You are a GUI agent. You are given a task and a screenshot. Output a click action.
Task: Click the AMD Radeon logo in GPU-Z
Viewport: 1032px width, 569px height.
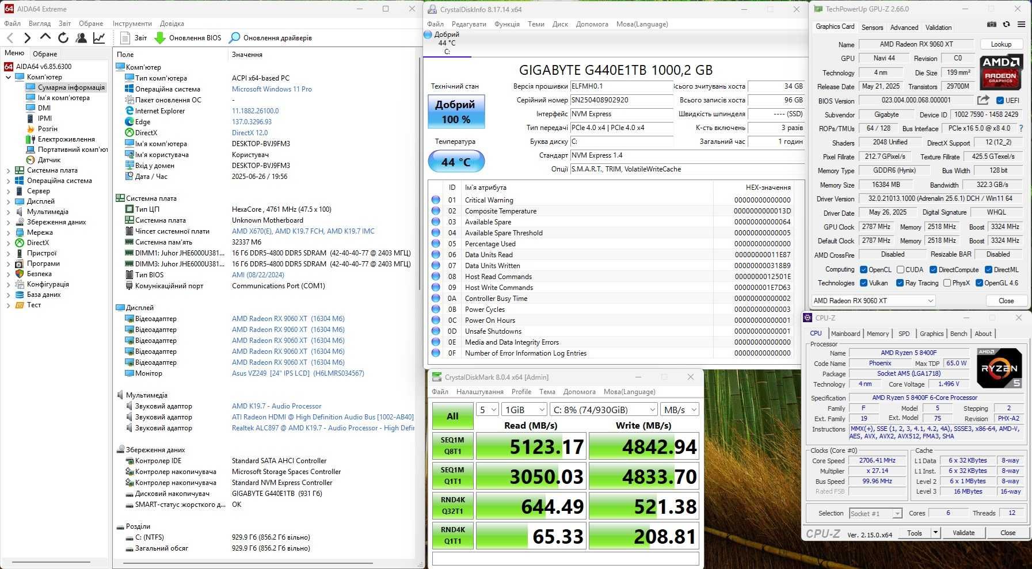point(1001,72)
